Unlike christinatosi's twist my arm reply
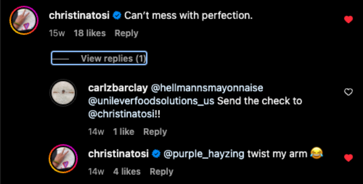363x184 pixels. click(348, 158)
